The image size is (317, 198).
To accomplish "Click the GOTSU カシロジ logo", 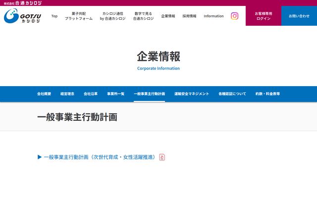I will [x=22, y=16].
